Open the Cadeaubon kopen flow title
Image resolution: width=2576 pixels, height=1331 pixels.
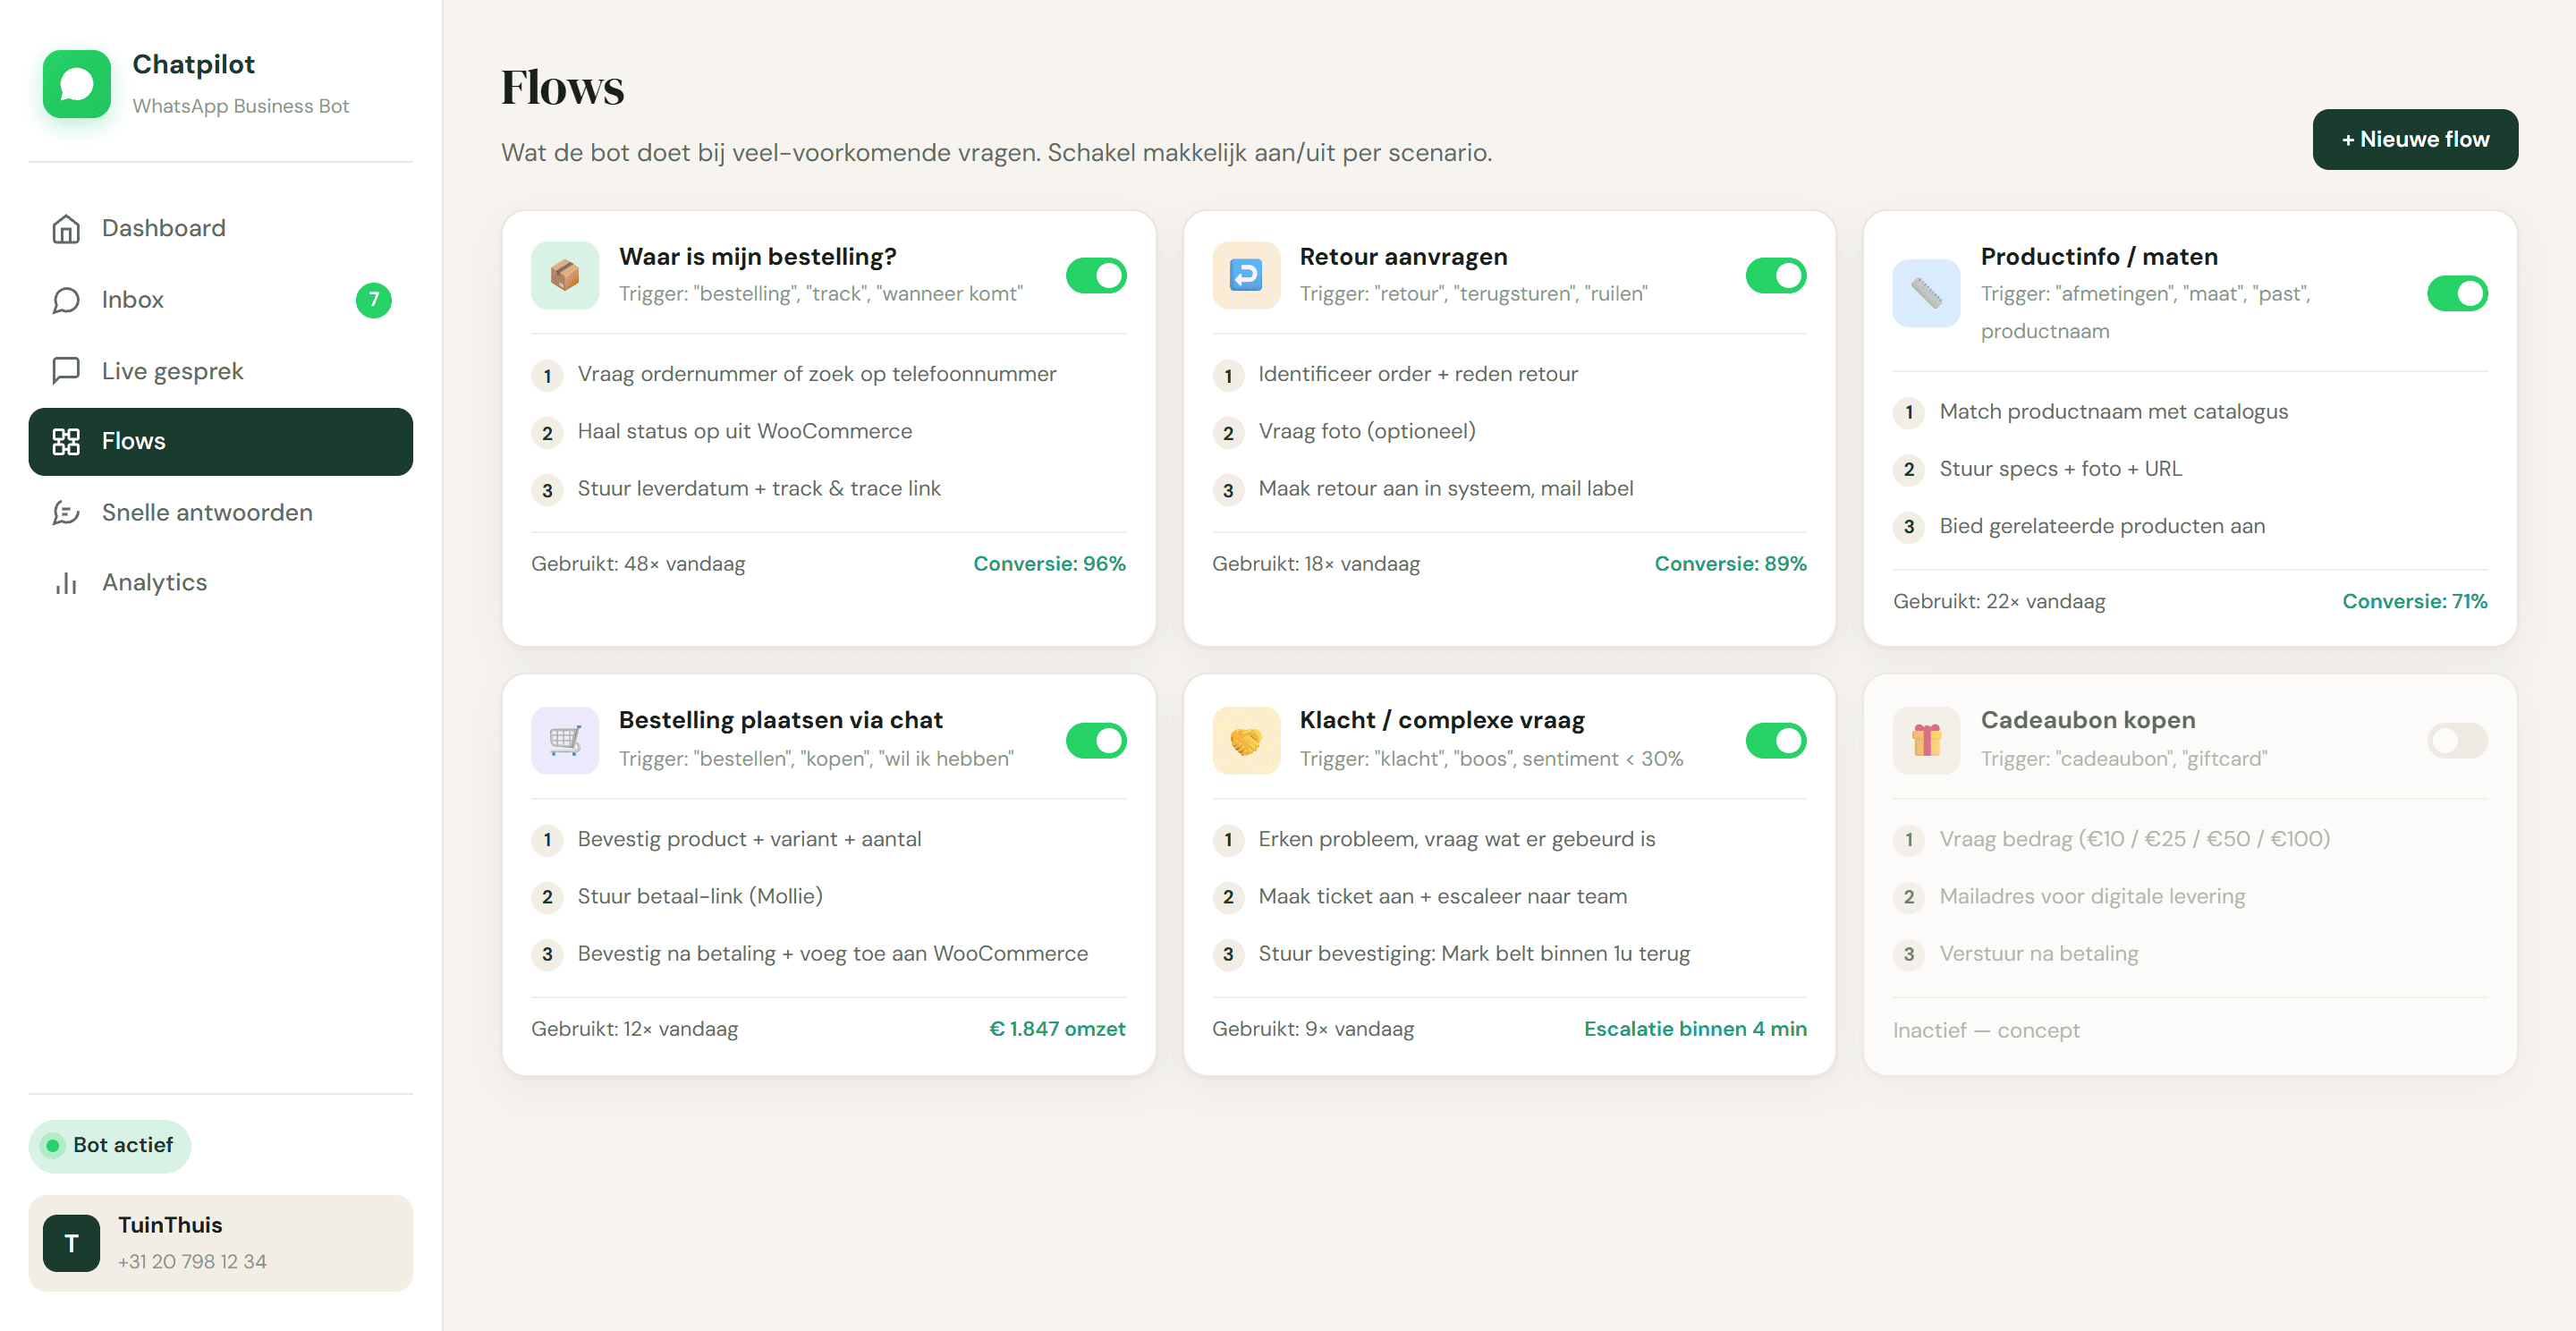[x=2088, y=720]
